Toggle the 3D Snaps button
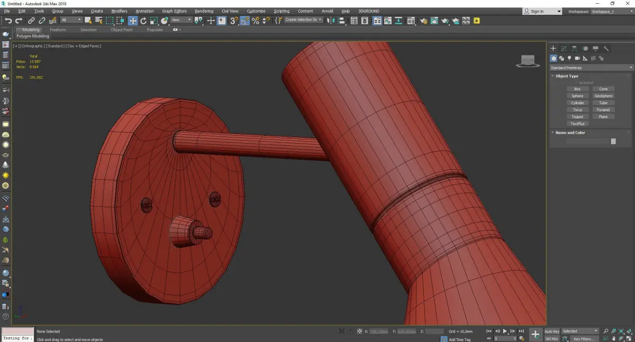 (233, 21)
